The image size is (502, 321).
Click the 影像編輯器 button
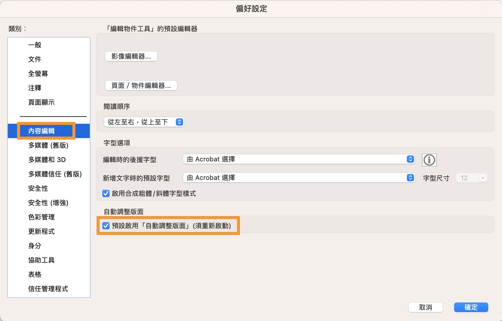coord(131,56)
